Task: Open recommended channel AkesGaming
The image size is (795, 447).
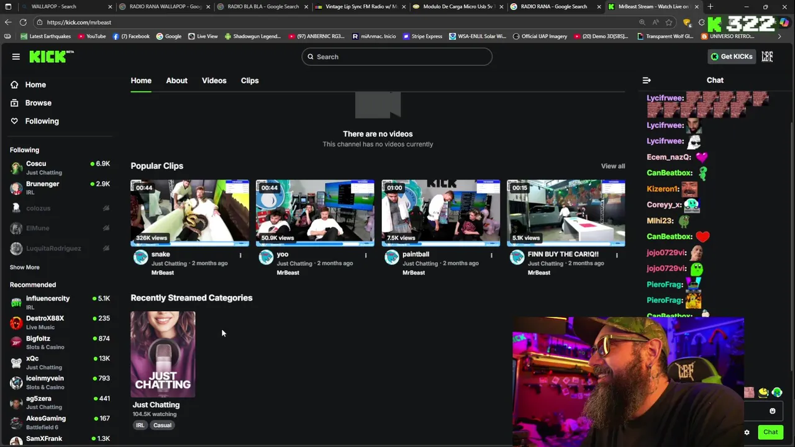Action: pyautogui.click(x=60, y=423)
